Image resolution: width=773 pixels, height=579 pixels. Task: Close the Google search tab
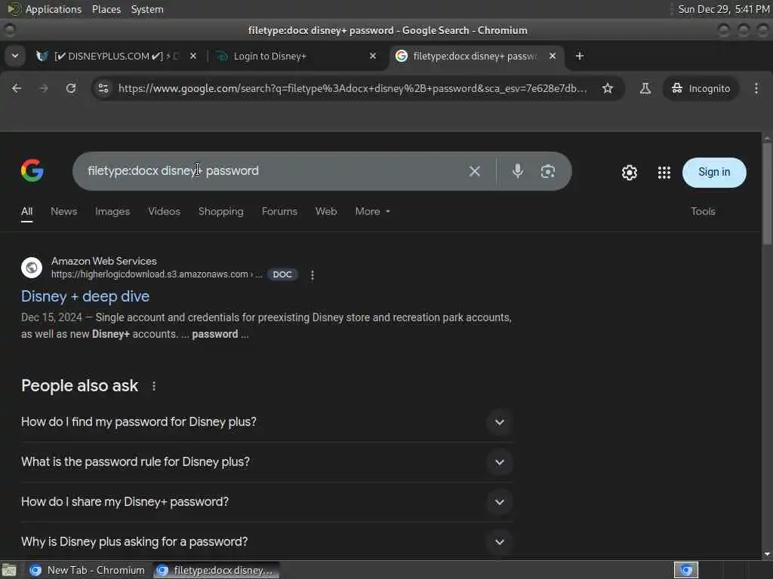click(552, 56)
